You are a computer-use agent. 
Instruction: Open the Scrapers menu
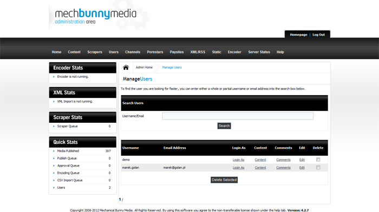click(95, 52)
